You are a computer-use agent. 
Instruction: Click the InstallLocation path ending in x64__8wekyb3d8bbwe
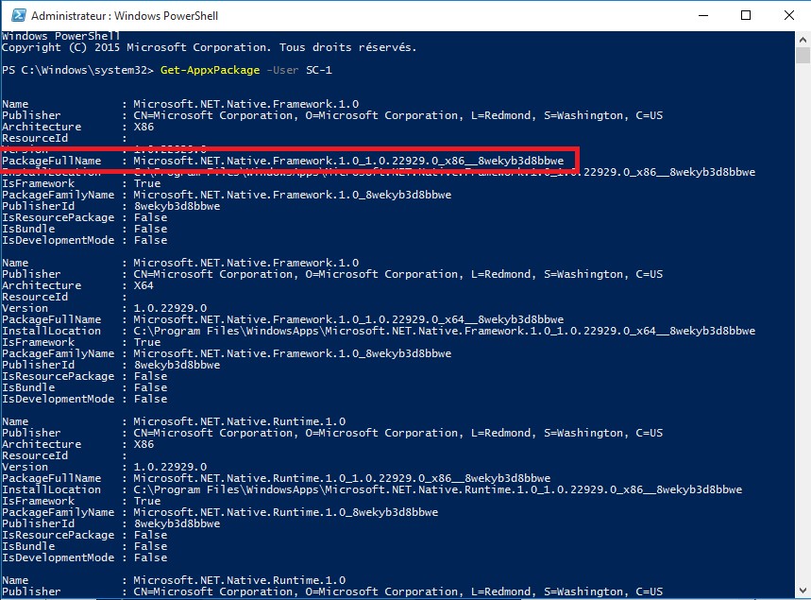point(444,331)
